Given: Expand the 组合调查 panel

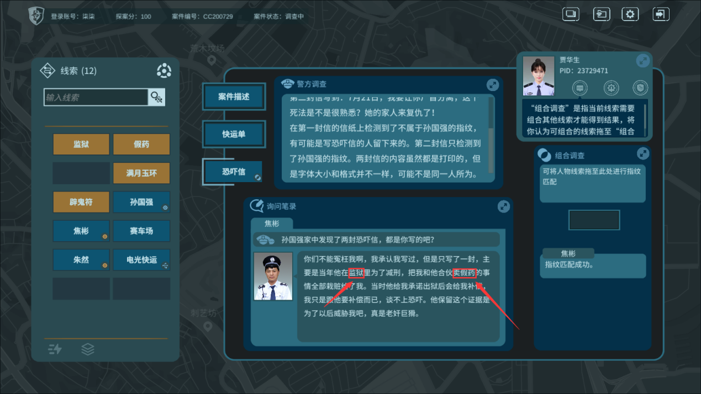Looking at the screenshot, I should (x=643, y=154).
